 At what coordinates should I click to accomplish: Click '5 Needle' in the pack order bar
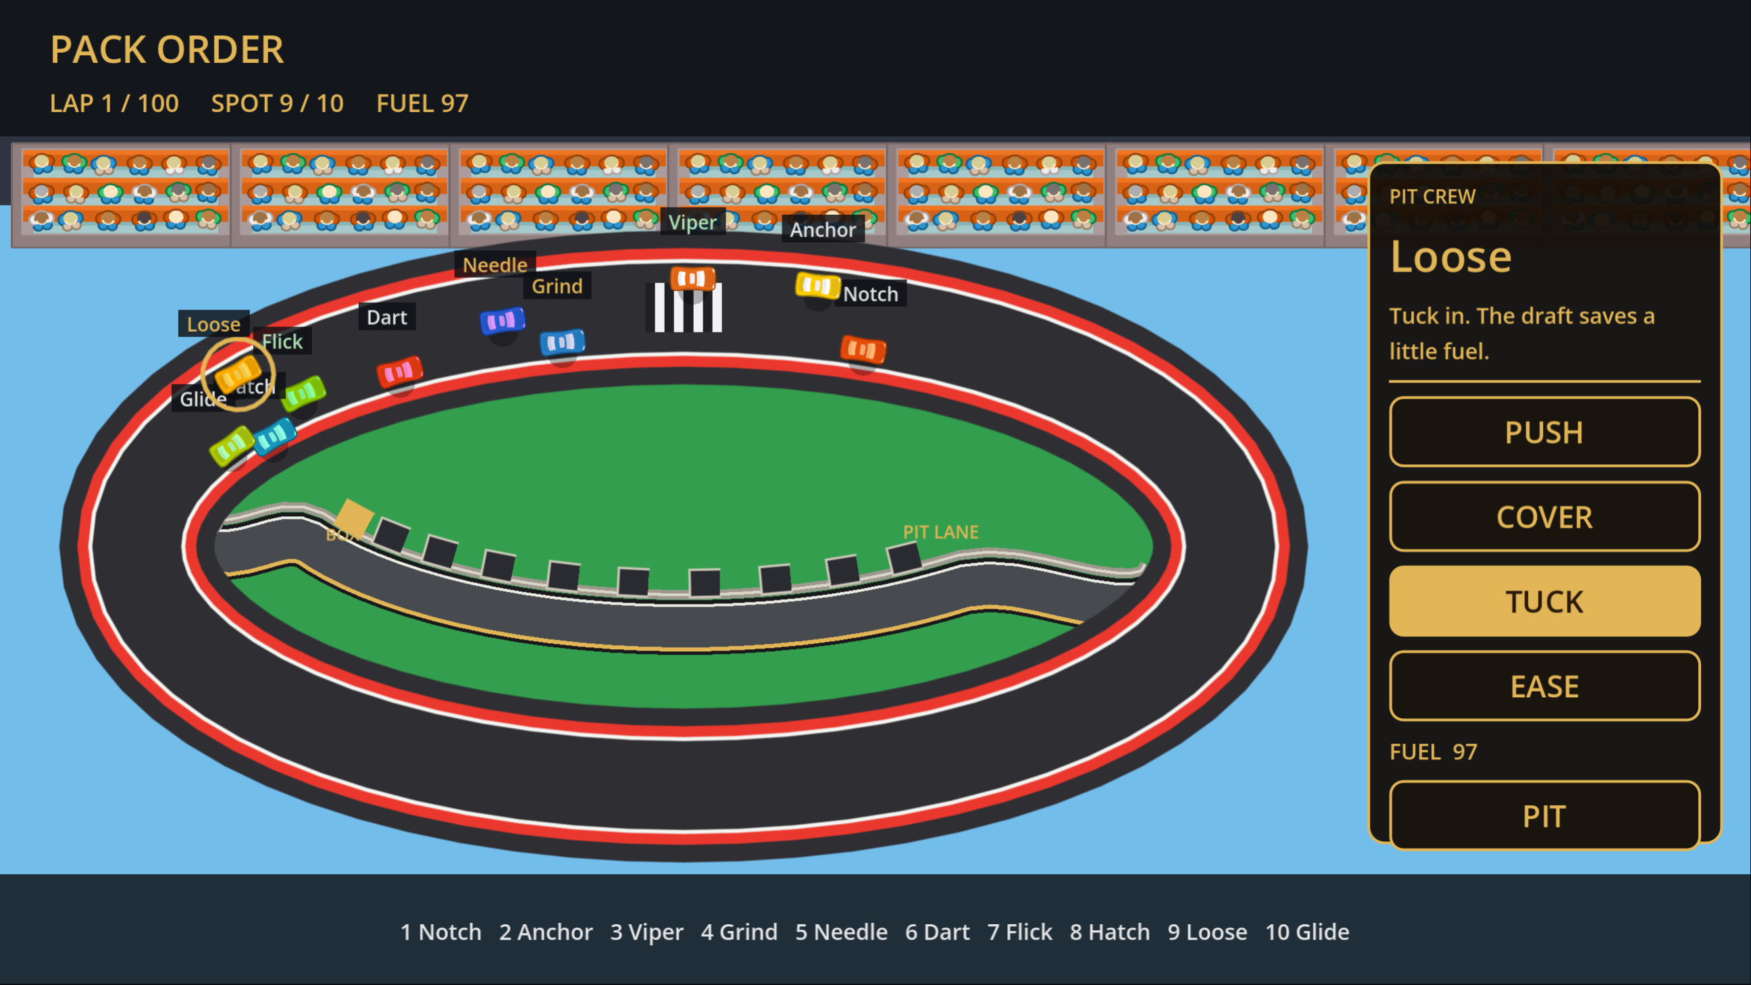pyautogui.click(x=842, y=932)
